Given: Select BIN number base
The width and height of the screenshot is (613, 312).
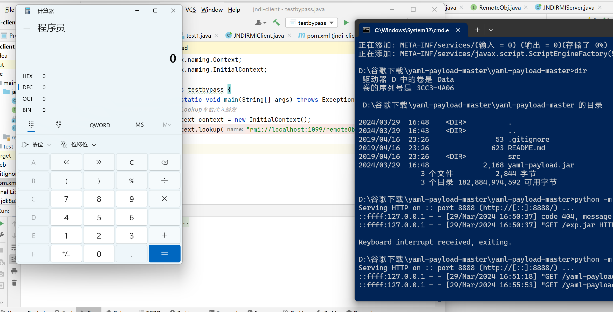Looking at the screenshot, I should pyautogui.click(x=34, y=110).
